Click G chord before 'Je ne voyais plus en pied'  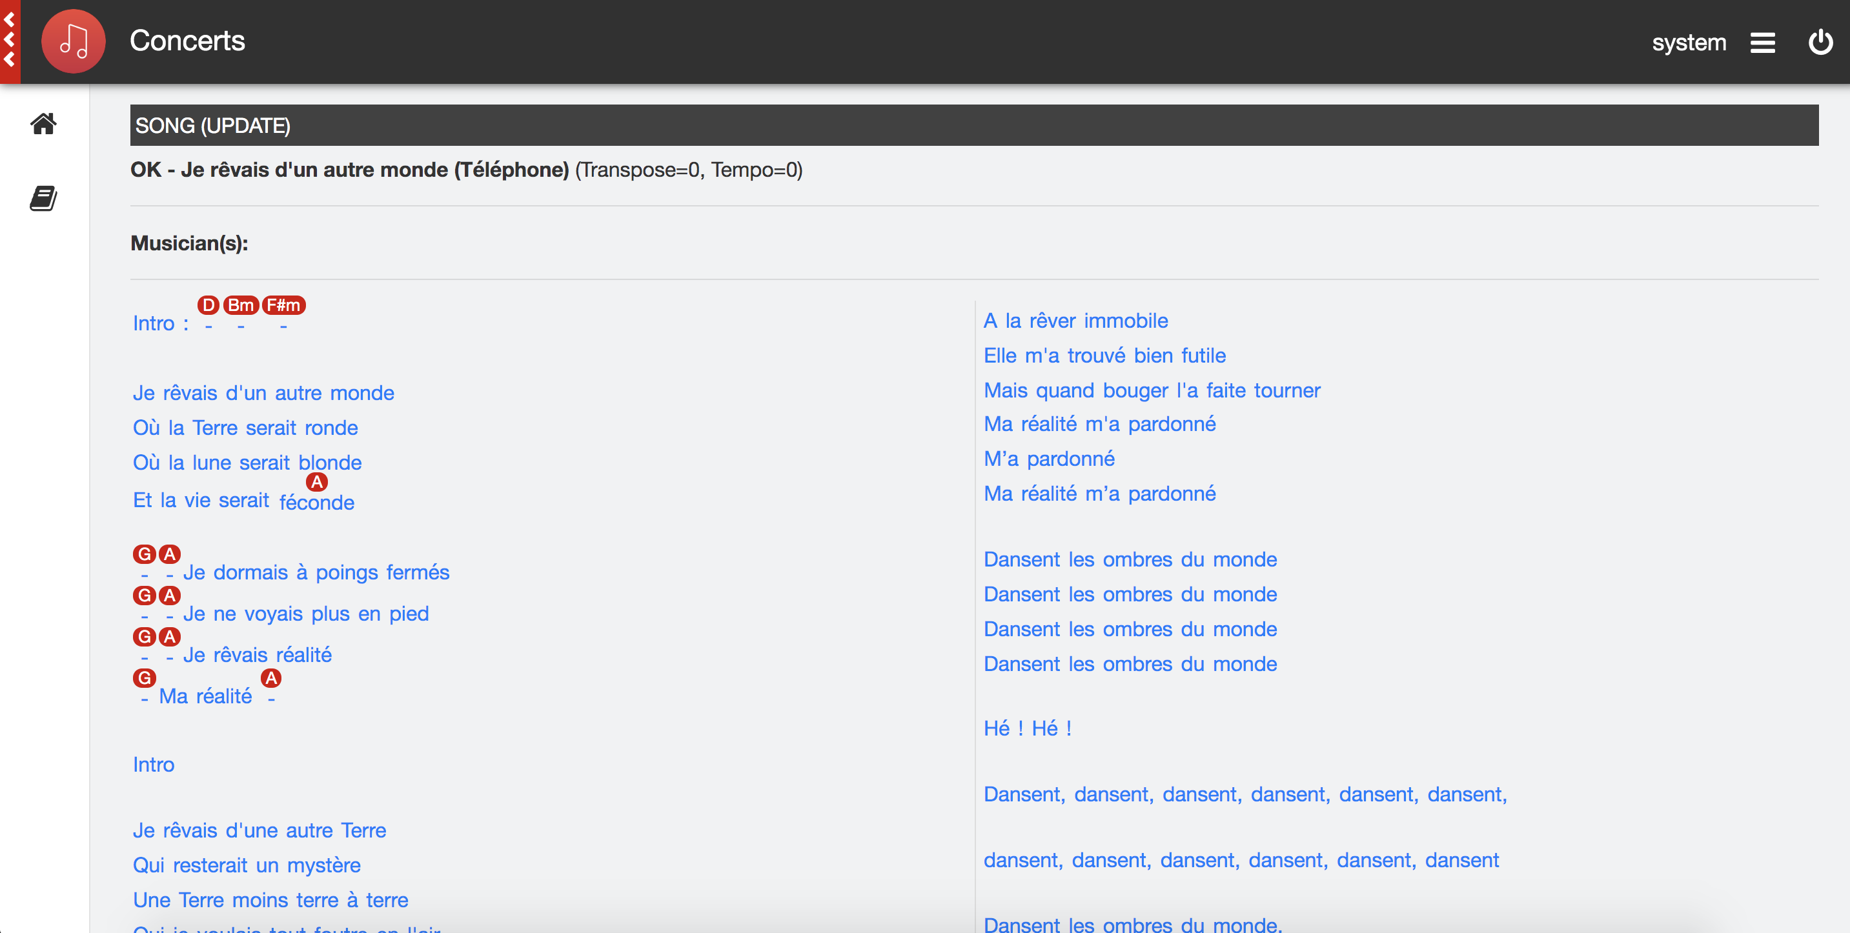coord(145,595)
